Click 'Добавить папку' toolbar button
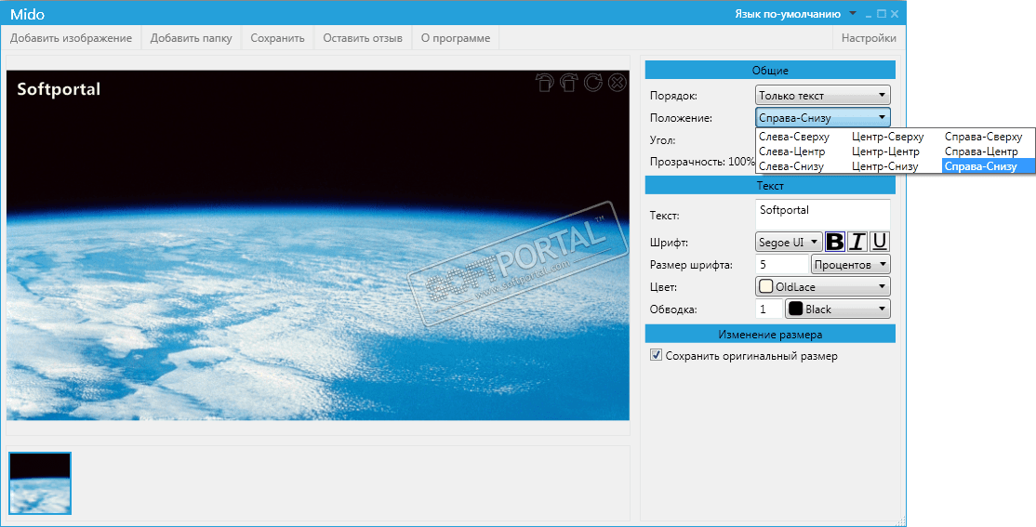 point(191,38)
